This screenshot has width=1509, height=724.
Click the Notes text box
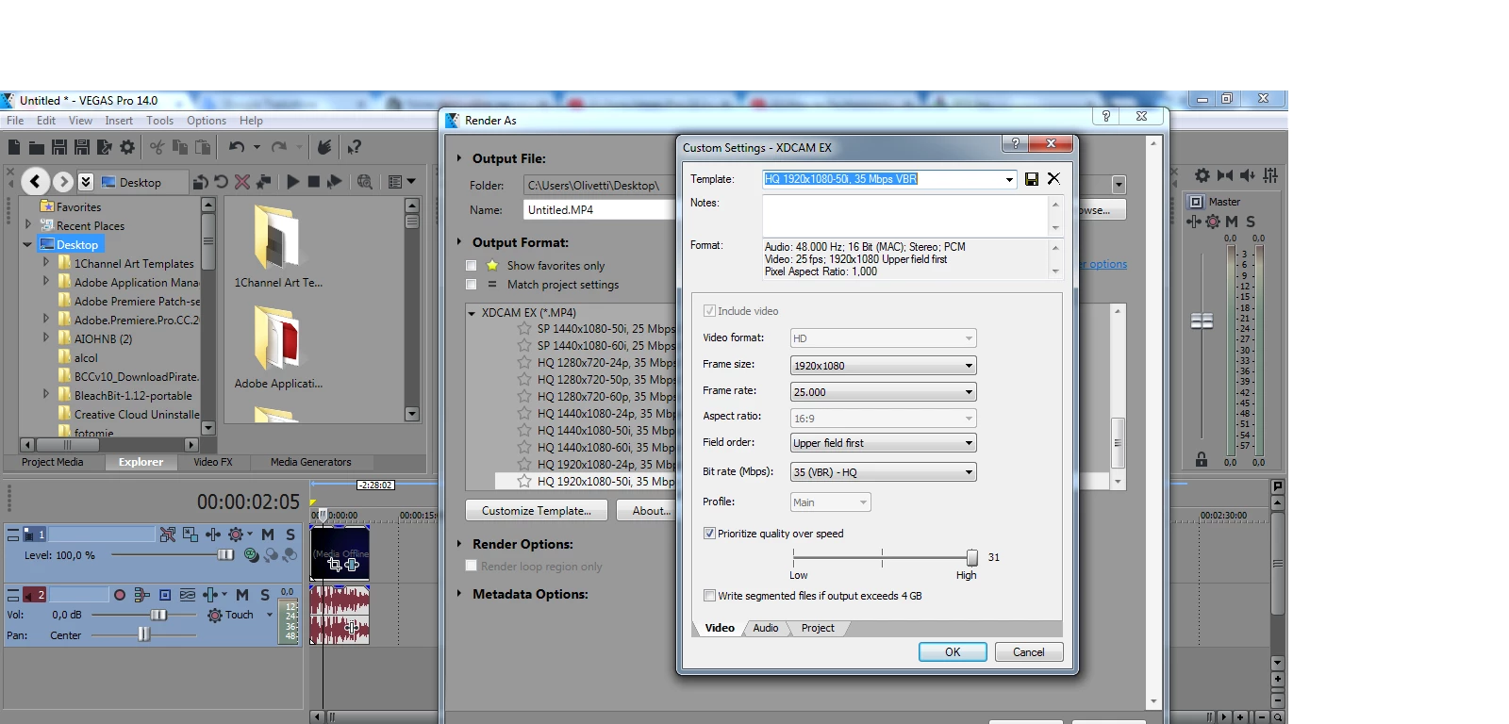905,216
